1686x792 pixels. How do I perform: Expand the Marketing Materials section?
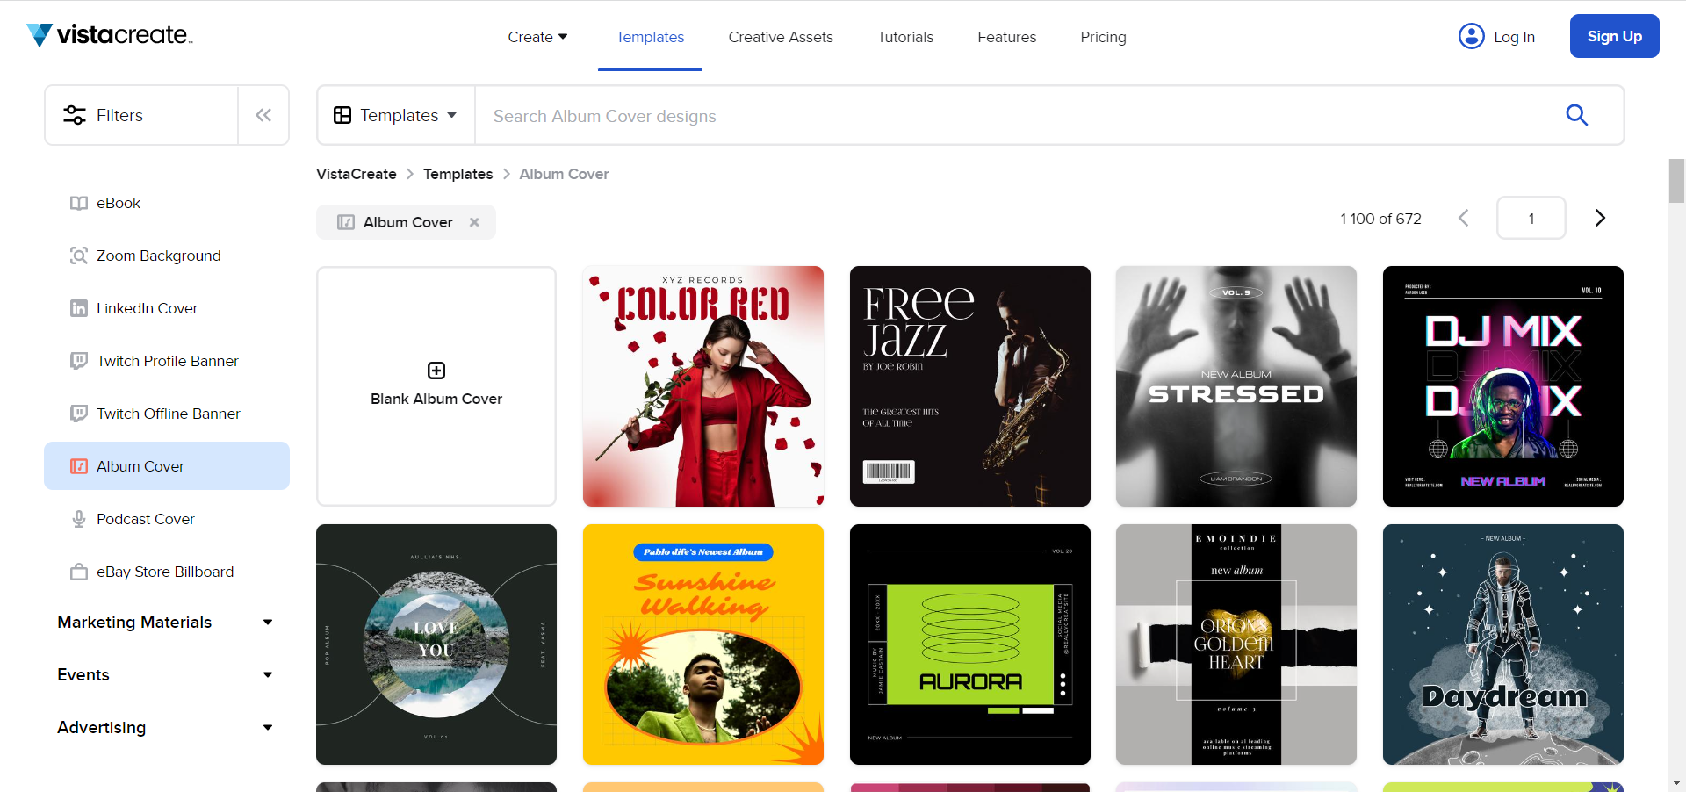click(165, 622)
